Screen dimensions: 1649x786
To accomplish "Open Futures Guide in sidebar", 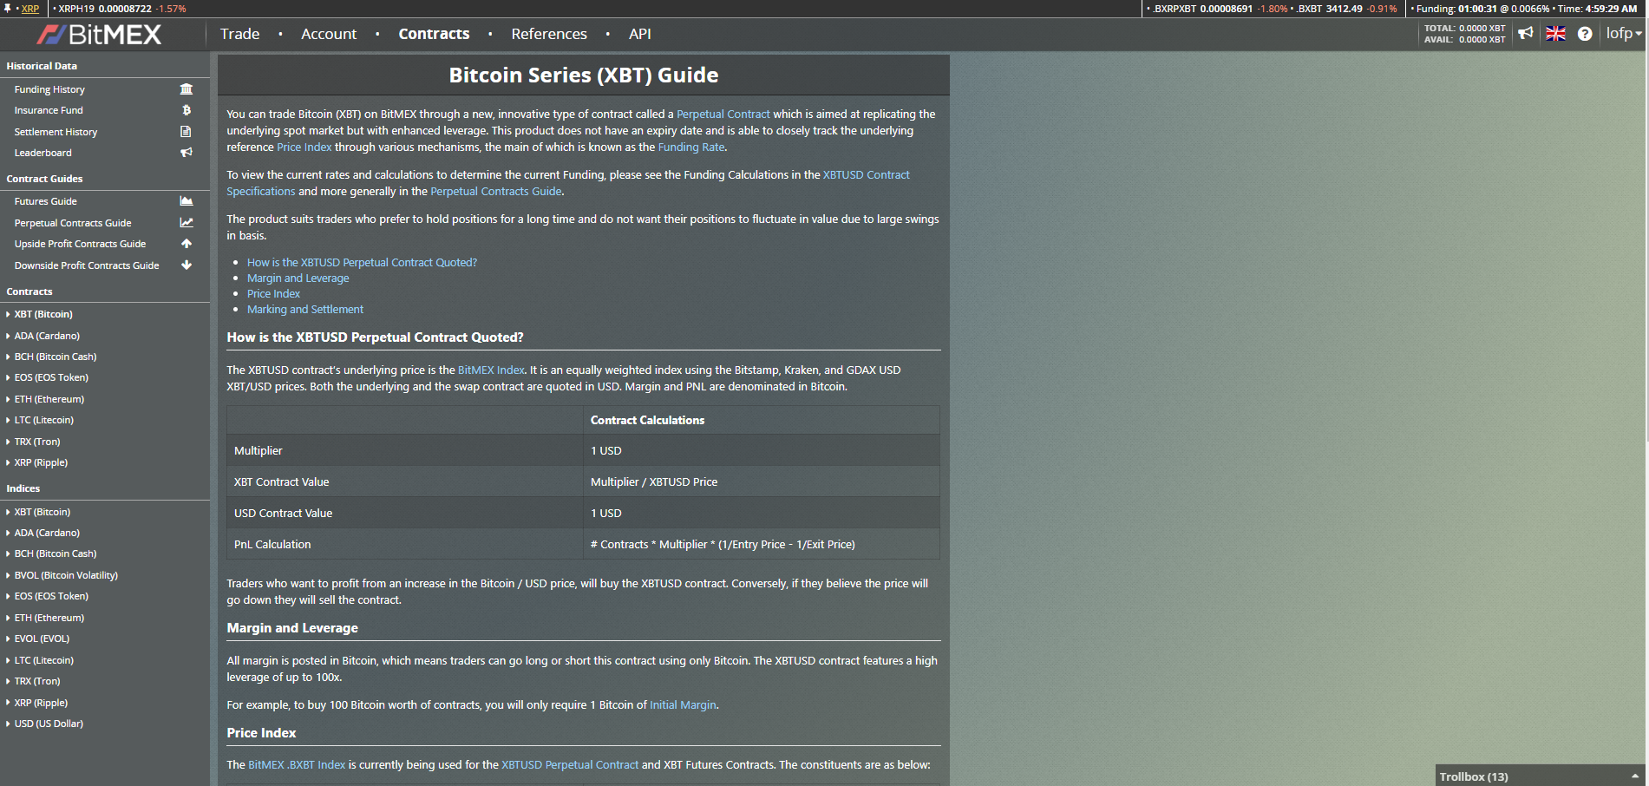I will pyautogui.click(x=46, y=201).
